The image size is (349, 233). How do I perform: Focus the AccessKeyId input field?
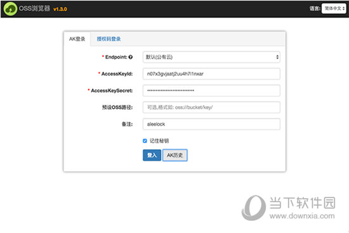(211, 74)
